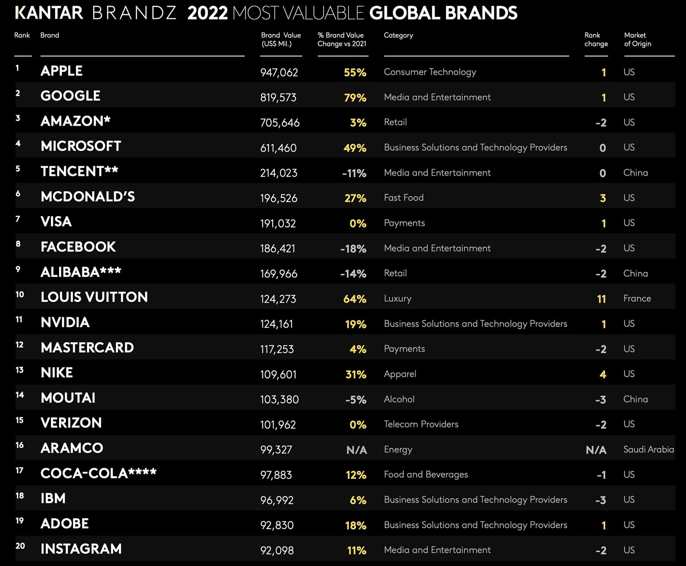
Task: Click the Luxury category cell
Action: [397, 298]
